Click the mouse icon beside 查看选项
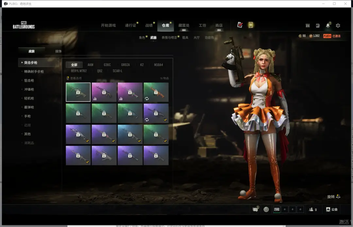Image resolution: width=353 pixels, height=227 pixels. (68, 78)
